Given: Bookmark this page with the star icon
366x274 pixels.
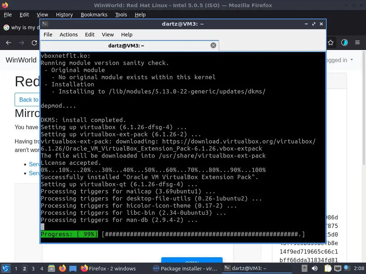Looking at the screenshot, I should [x=331, y=42].
